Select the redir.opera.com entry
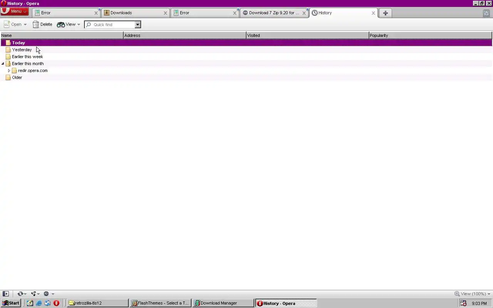 [x=246, y=70]
